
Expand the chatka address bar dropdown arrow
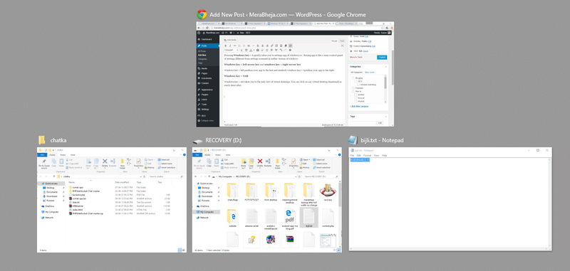140,176
